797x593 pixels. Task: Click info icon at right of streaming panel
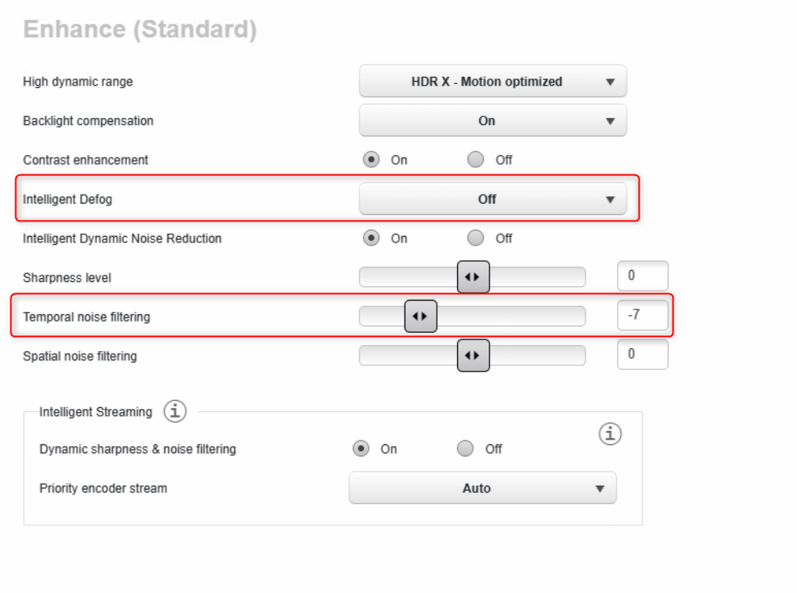pyautogui.click(x=610, y=434)
